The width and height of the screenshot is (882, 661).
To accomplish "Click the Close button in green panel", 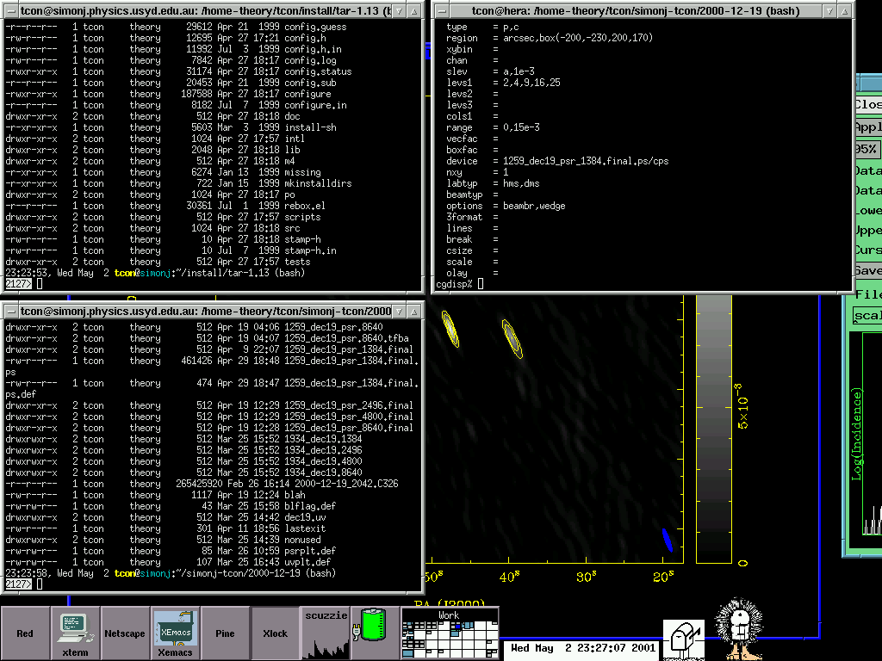I will point(867,104).
